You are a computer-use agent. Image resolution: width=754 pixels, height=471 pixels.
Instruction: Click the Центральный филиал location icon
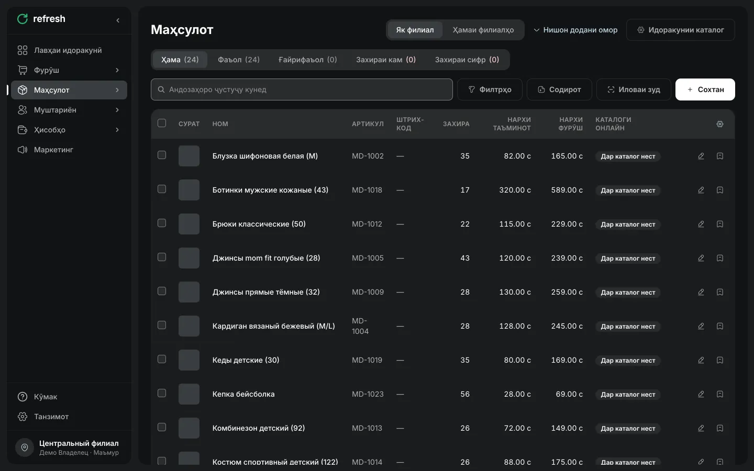tap(25, 447)
